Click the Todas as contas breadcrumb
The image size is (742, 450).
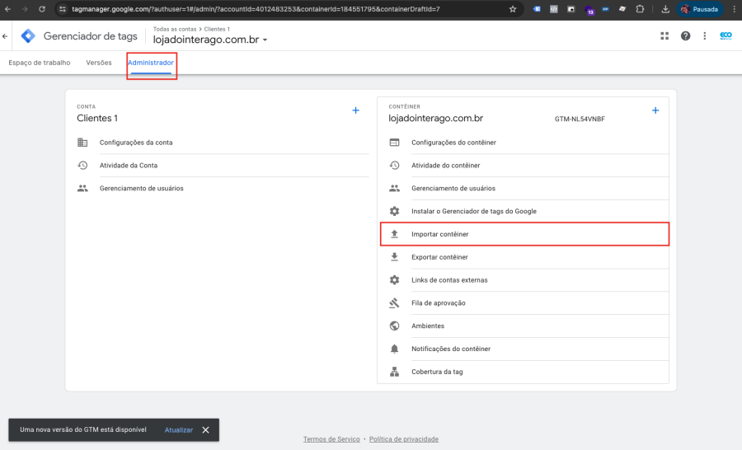[x=174, y=29]
